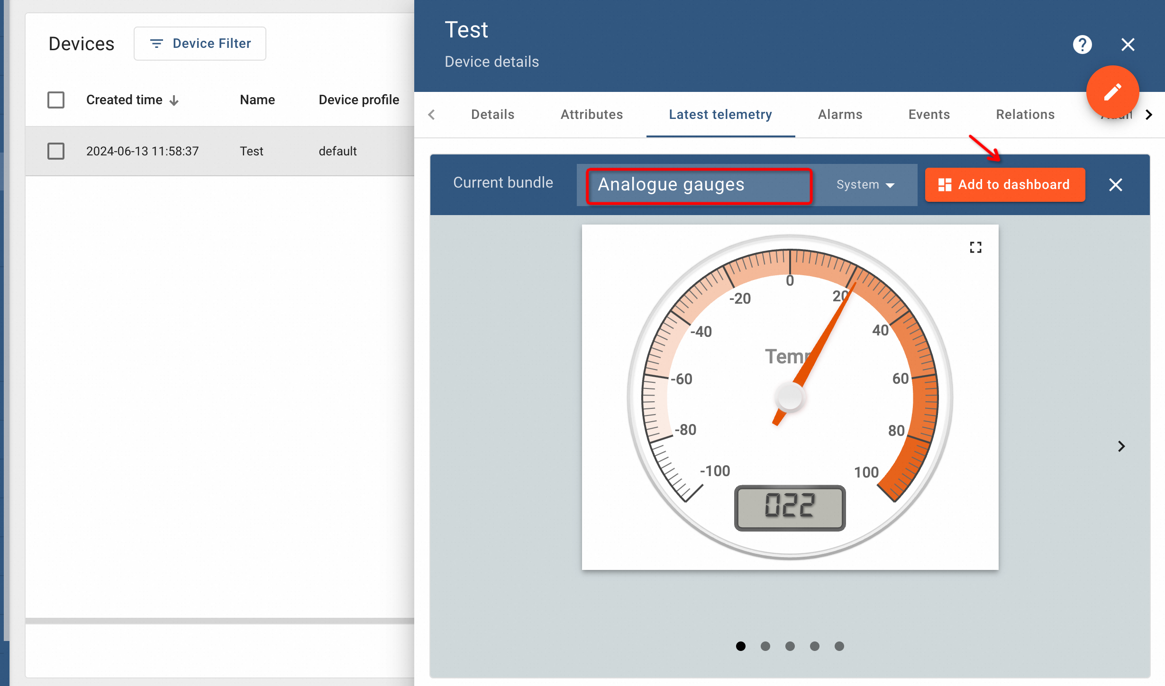Jump to fourth carousel dot indicator
This screenshot has width=1165, height=686.
[815, 646]
